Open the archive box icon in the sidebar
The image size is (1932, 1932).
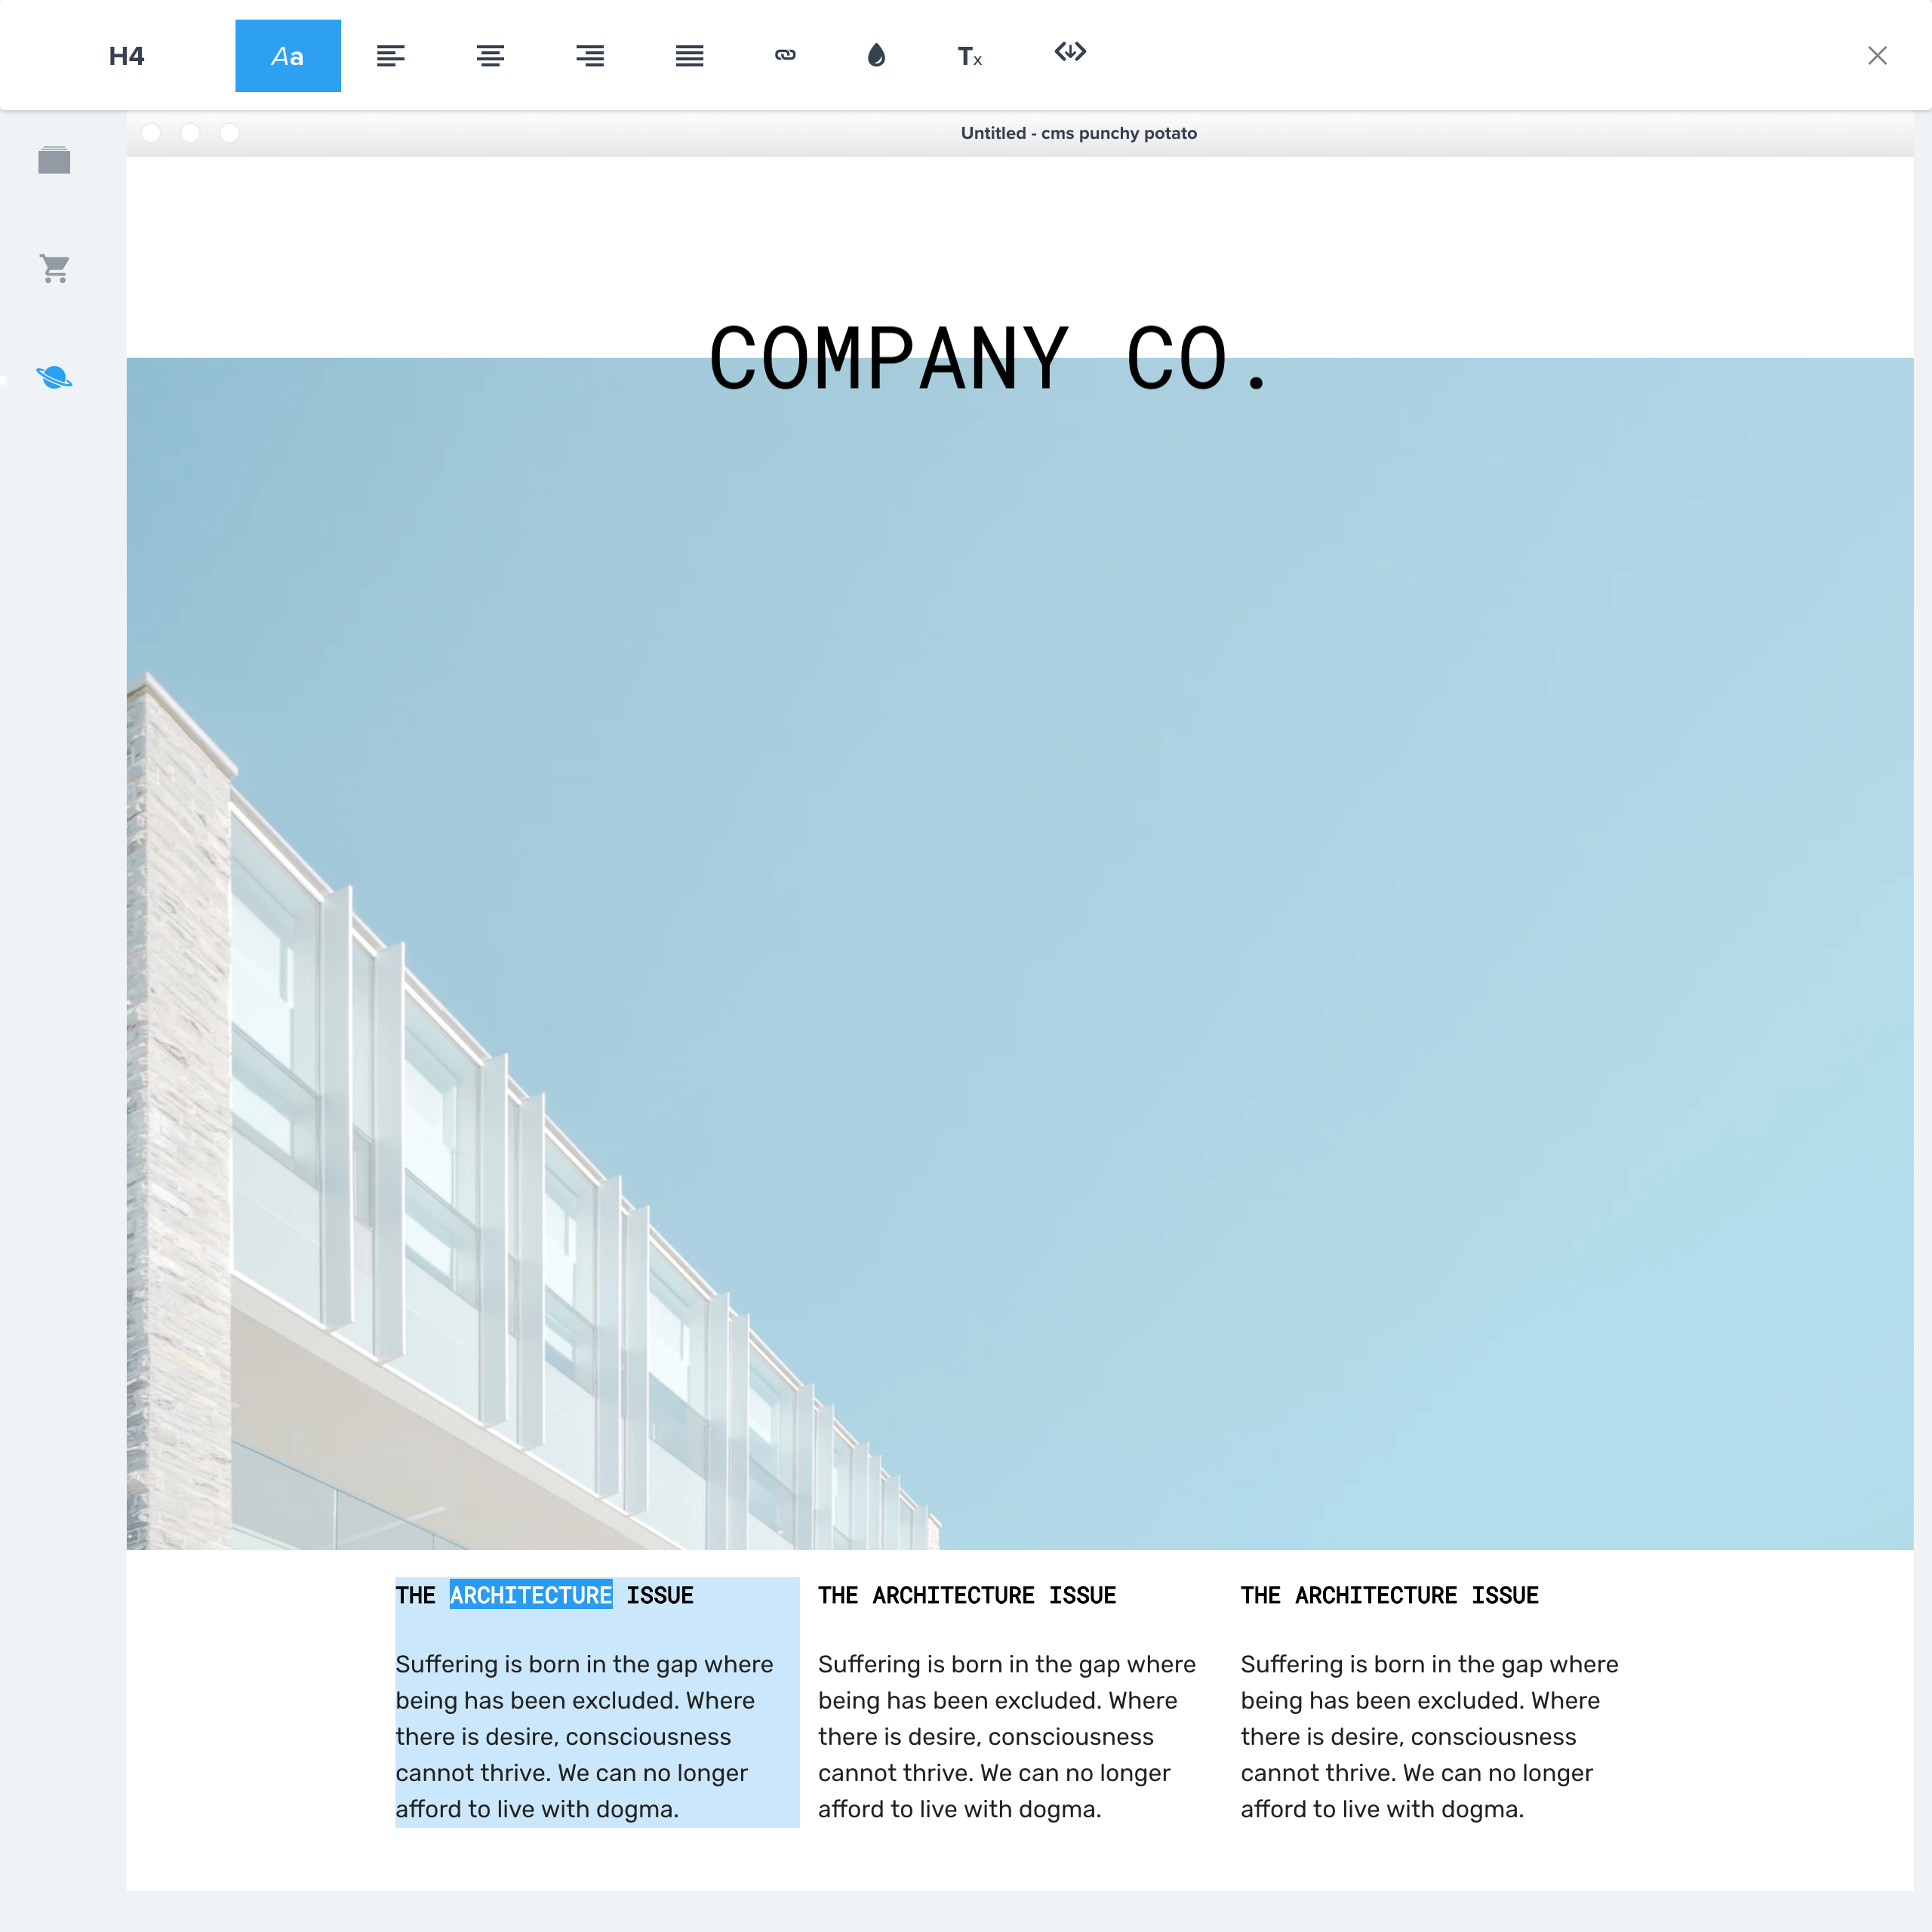point(55,160)
